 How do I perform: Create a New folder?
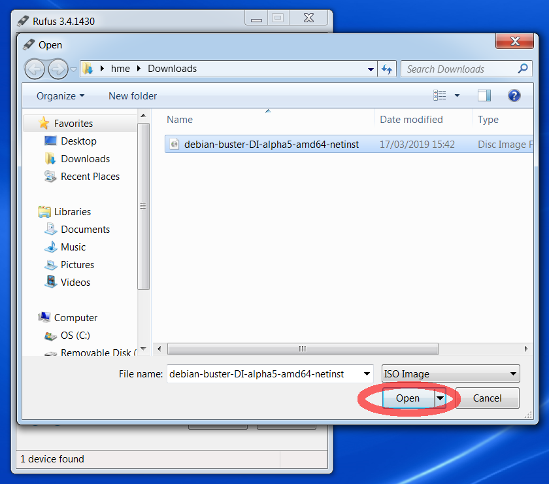(x=132, y=96)
